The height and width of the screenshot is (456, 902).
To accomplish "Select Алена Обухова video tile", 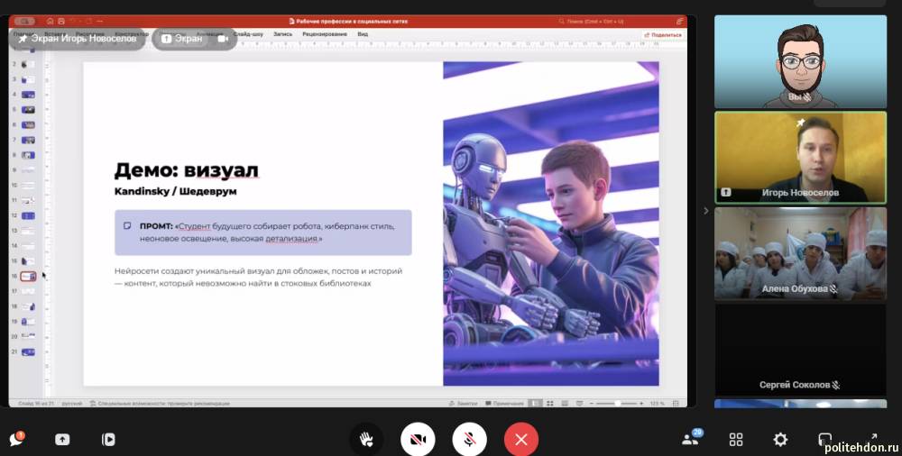I will [x=787, y=252].
